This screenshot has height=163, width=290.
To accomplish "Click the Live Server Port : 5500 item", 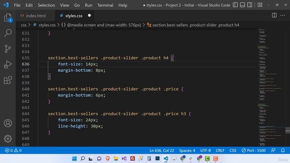I will point(254,150).
